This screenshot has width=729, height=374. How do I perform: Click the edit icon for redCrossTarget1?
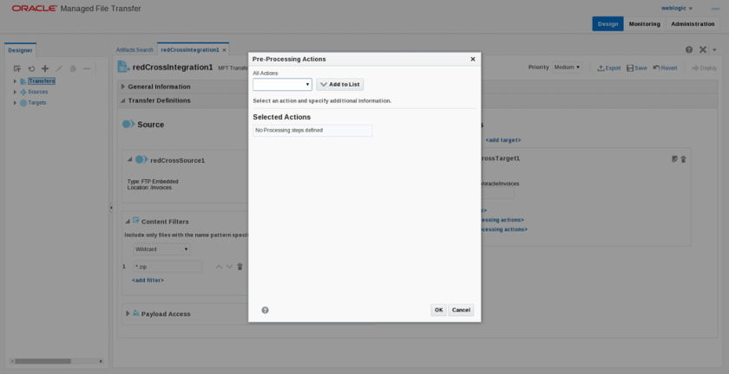click(674, 159)
